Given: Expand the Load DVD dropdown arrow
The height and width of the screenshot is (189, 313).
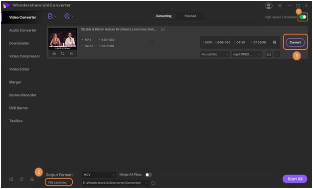Looking at the screenshot, I should [x=72, y=16].
